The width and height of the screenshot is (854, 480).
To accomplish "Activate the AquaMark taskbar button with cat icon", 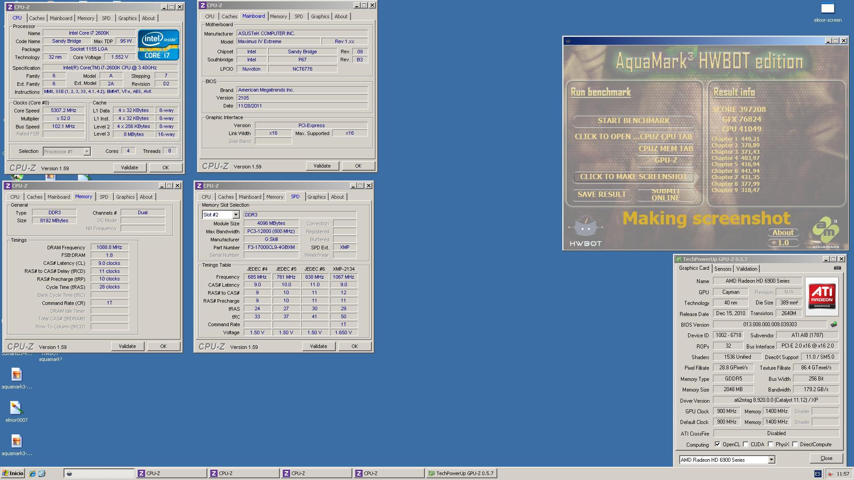I will point(99,474).
